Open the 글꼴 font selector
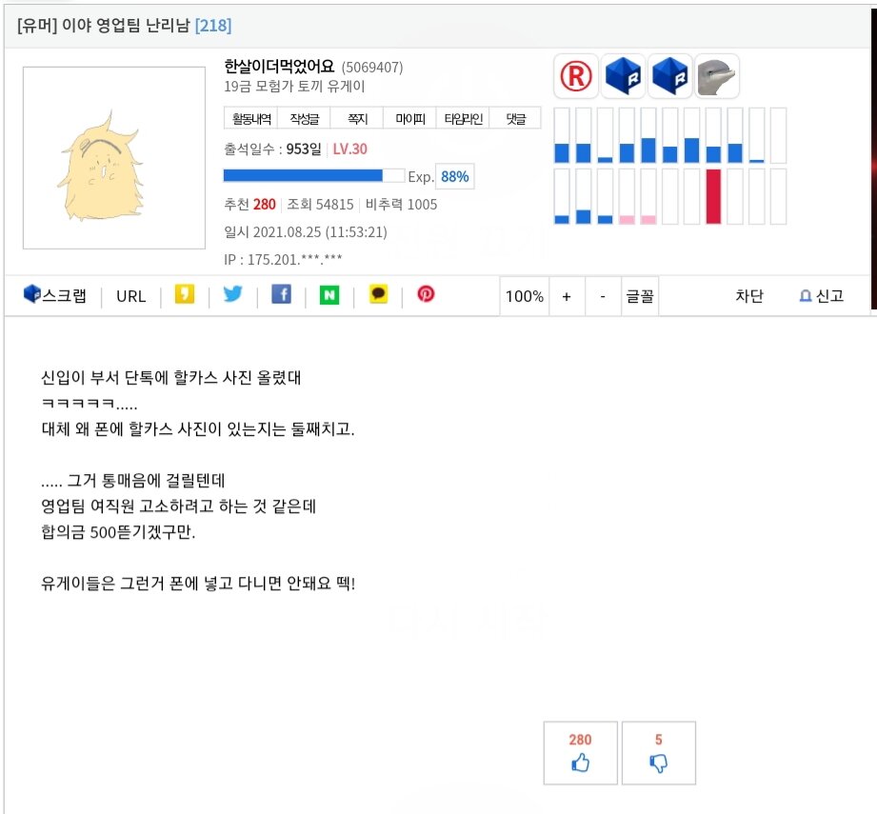This screenshot has height=814, width=877. point(639,296)
